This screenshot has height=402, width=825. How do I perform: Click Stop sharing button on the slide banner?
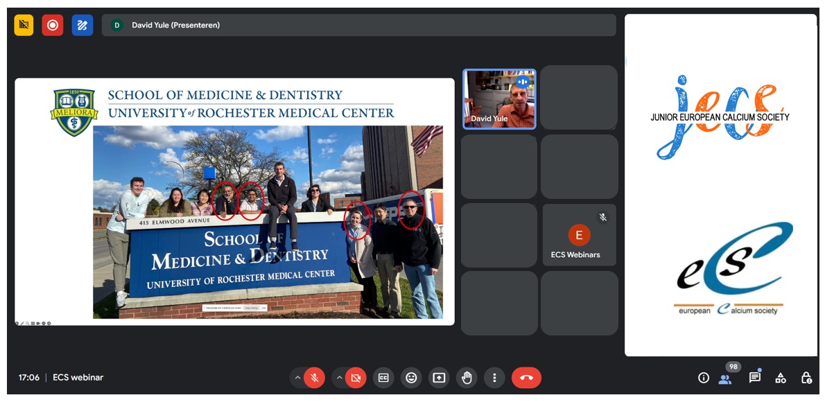250,307
